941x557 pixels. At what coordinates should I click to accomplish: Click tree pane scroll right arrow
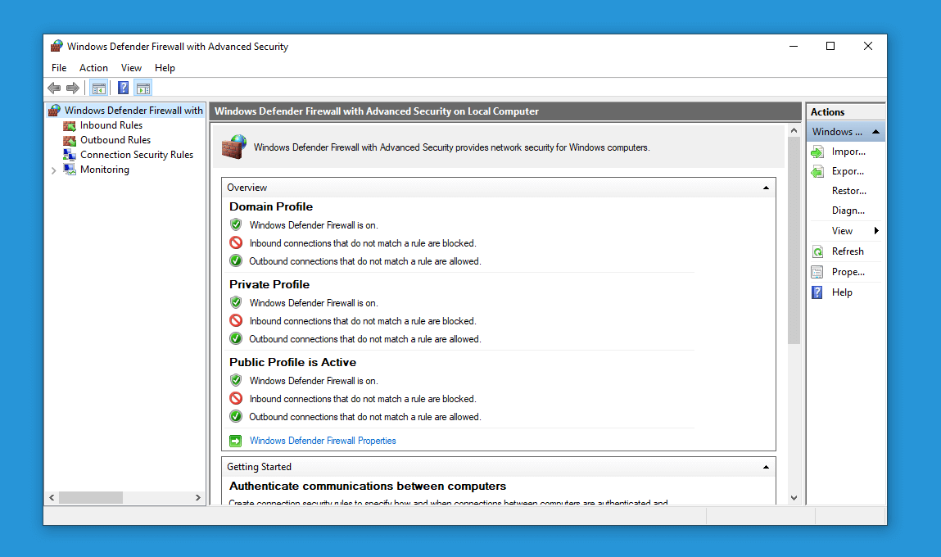(x=198, y=497)
